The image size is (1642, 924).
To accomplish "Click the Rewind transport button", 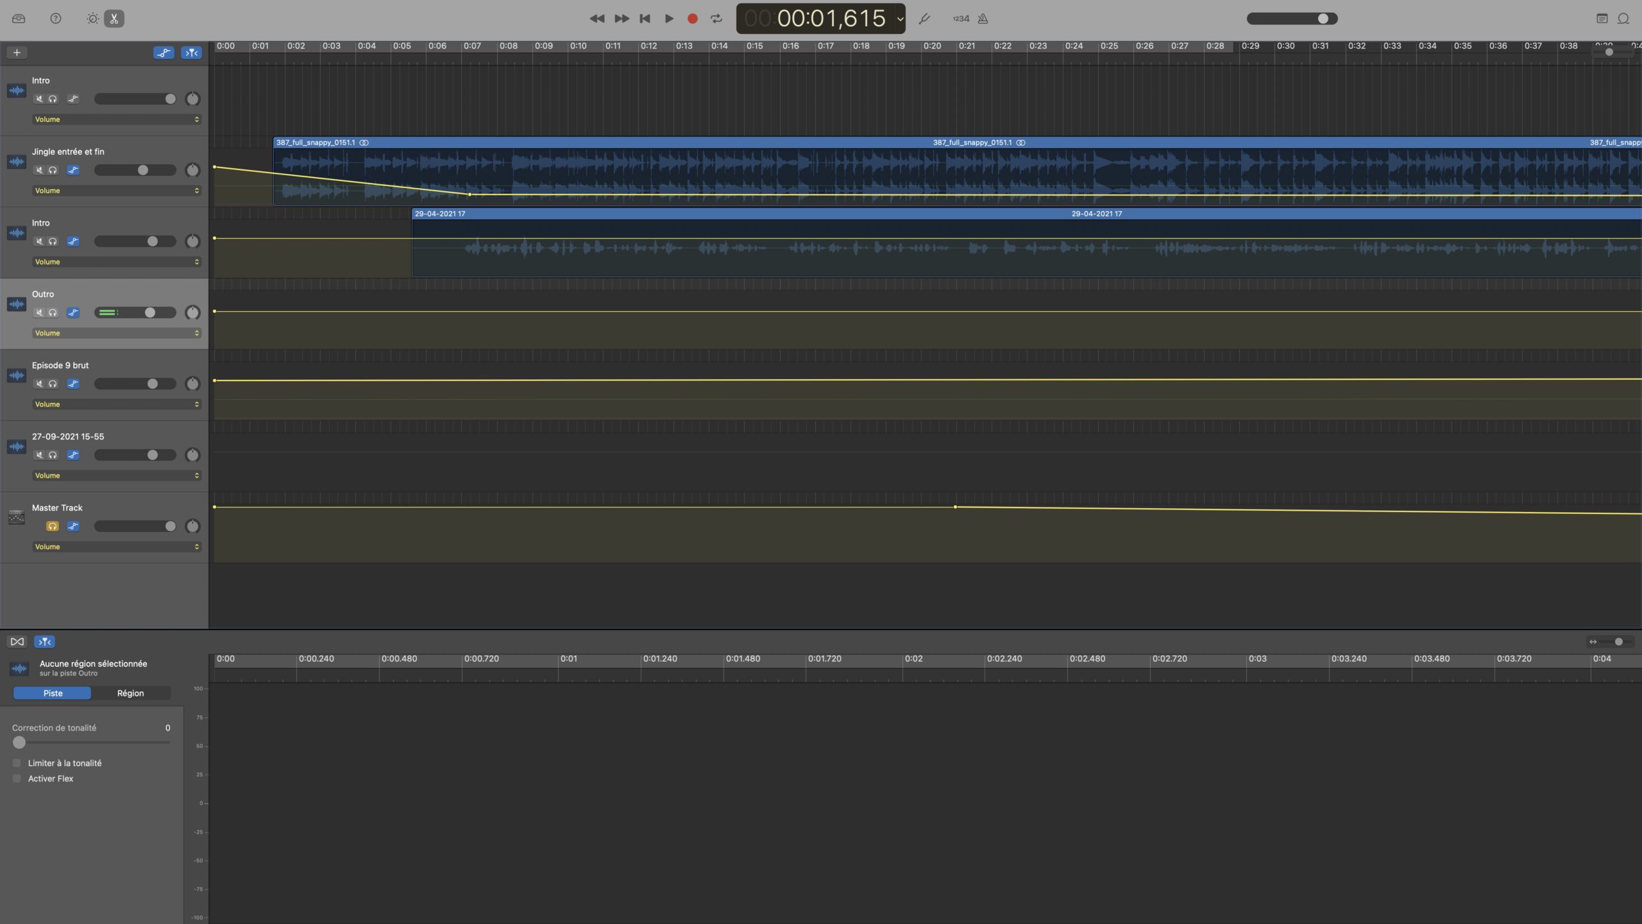I will (597, 19).
